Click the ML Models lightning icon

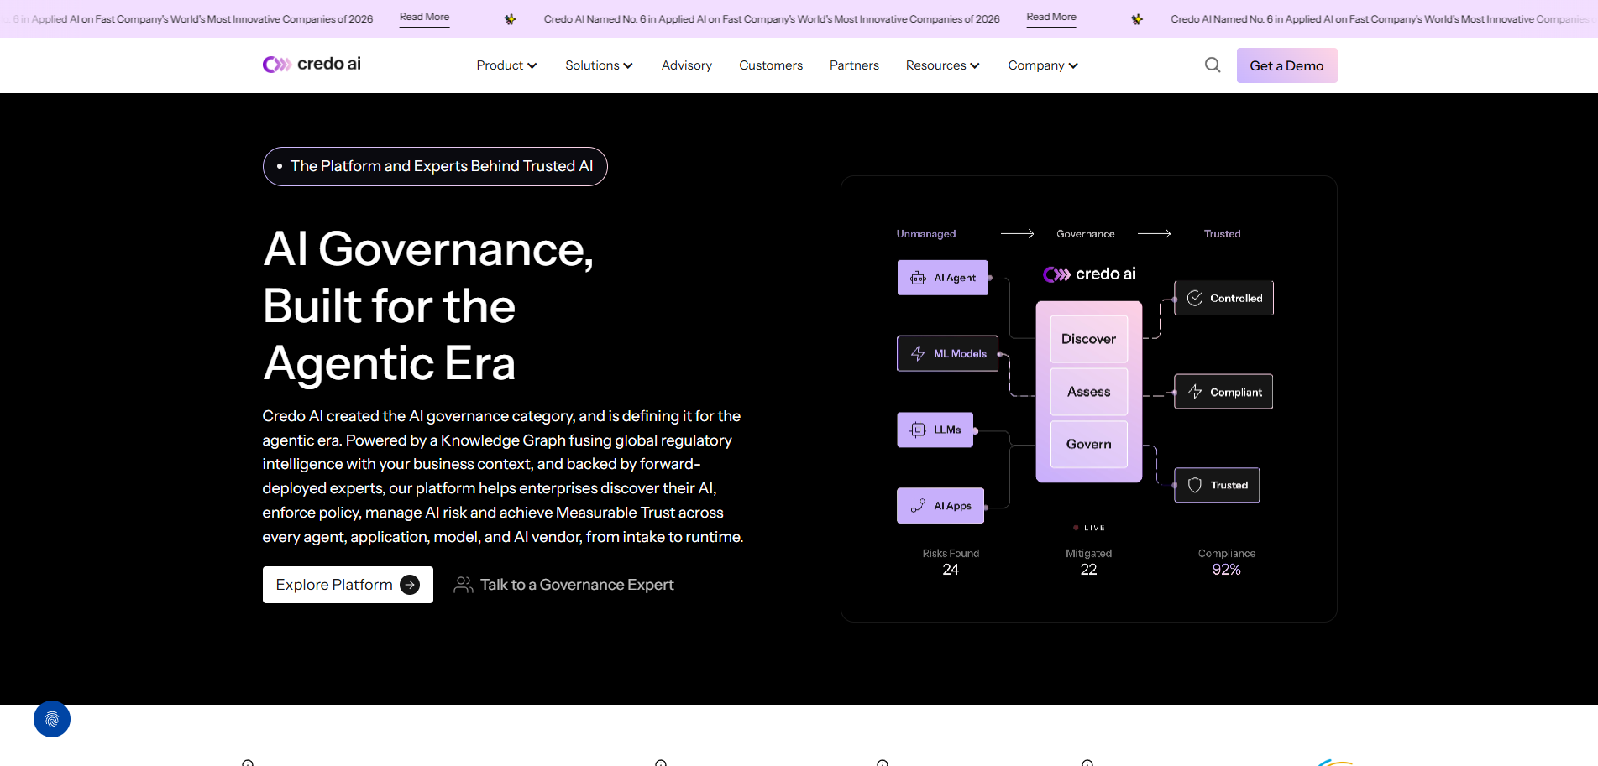918,354
